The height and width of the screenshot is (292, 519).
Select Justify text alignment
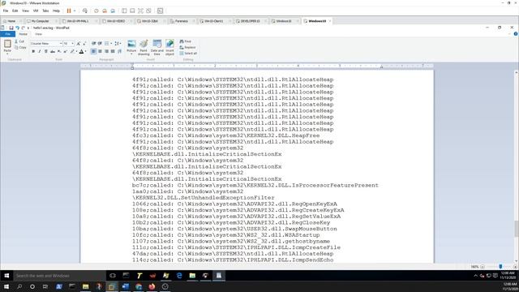coord(113,51)
